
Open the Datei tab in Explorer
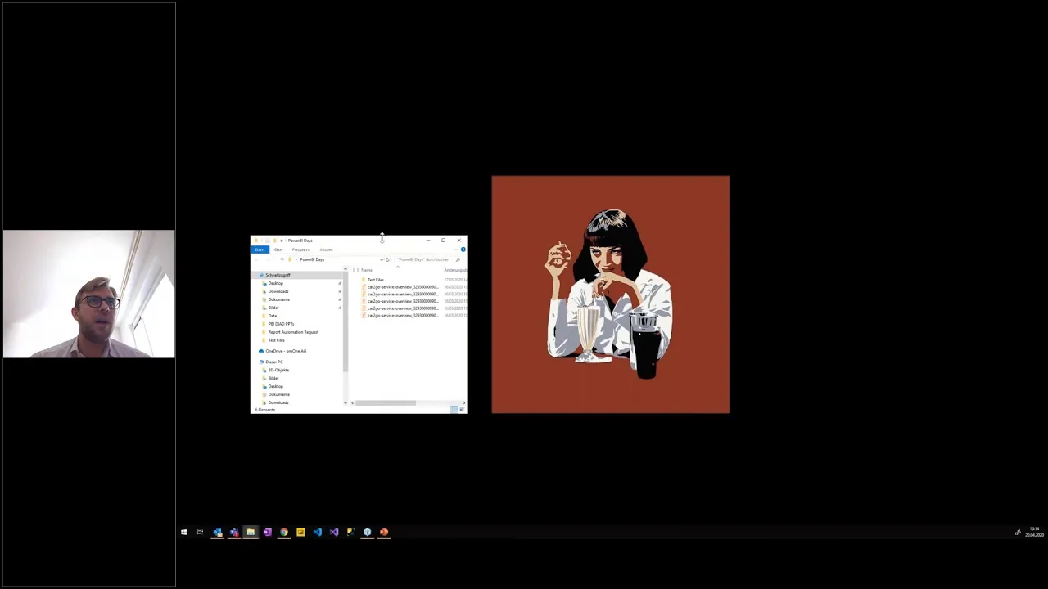pyautogui.click(x=260, y=250)
